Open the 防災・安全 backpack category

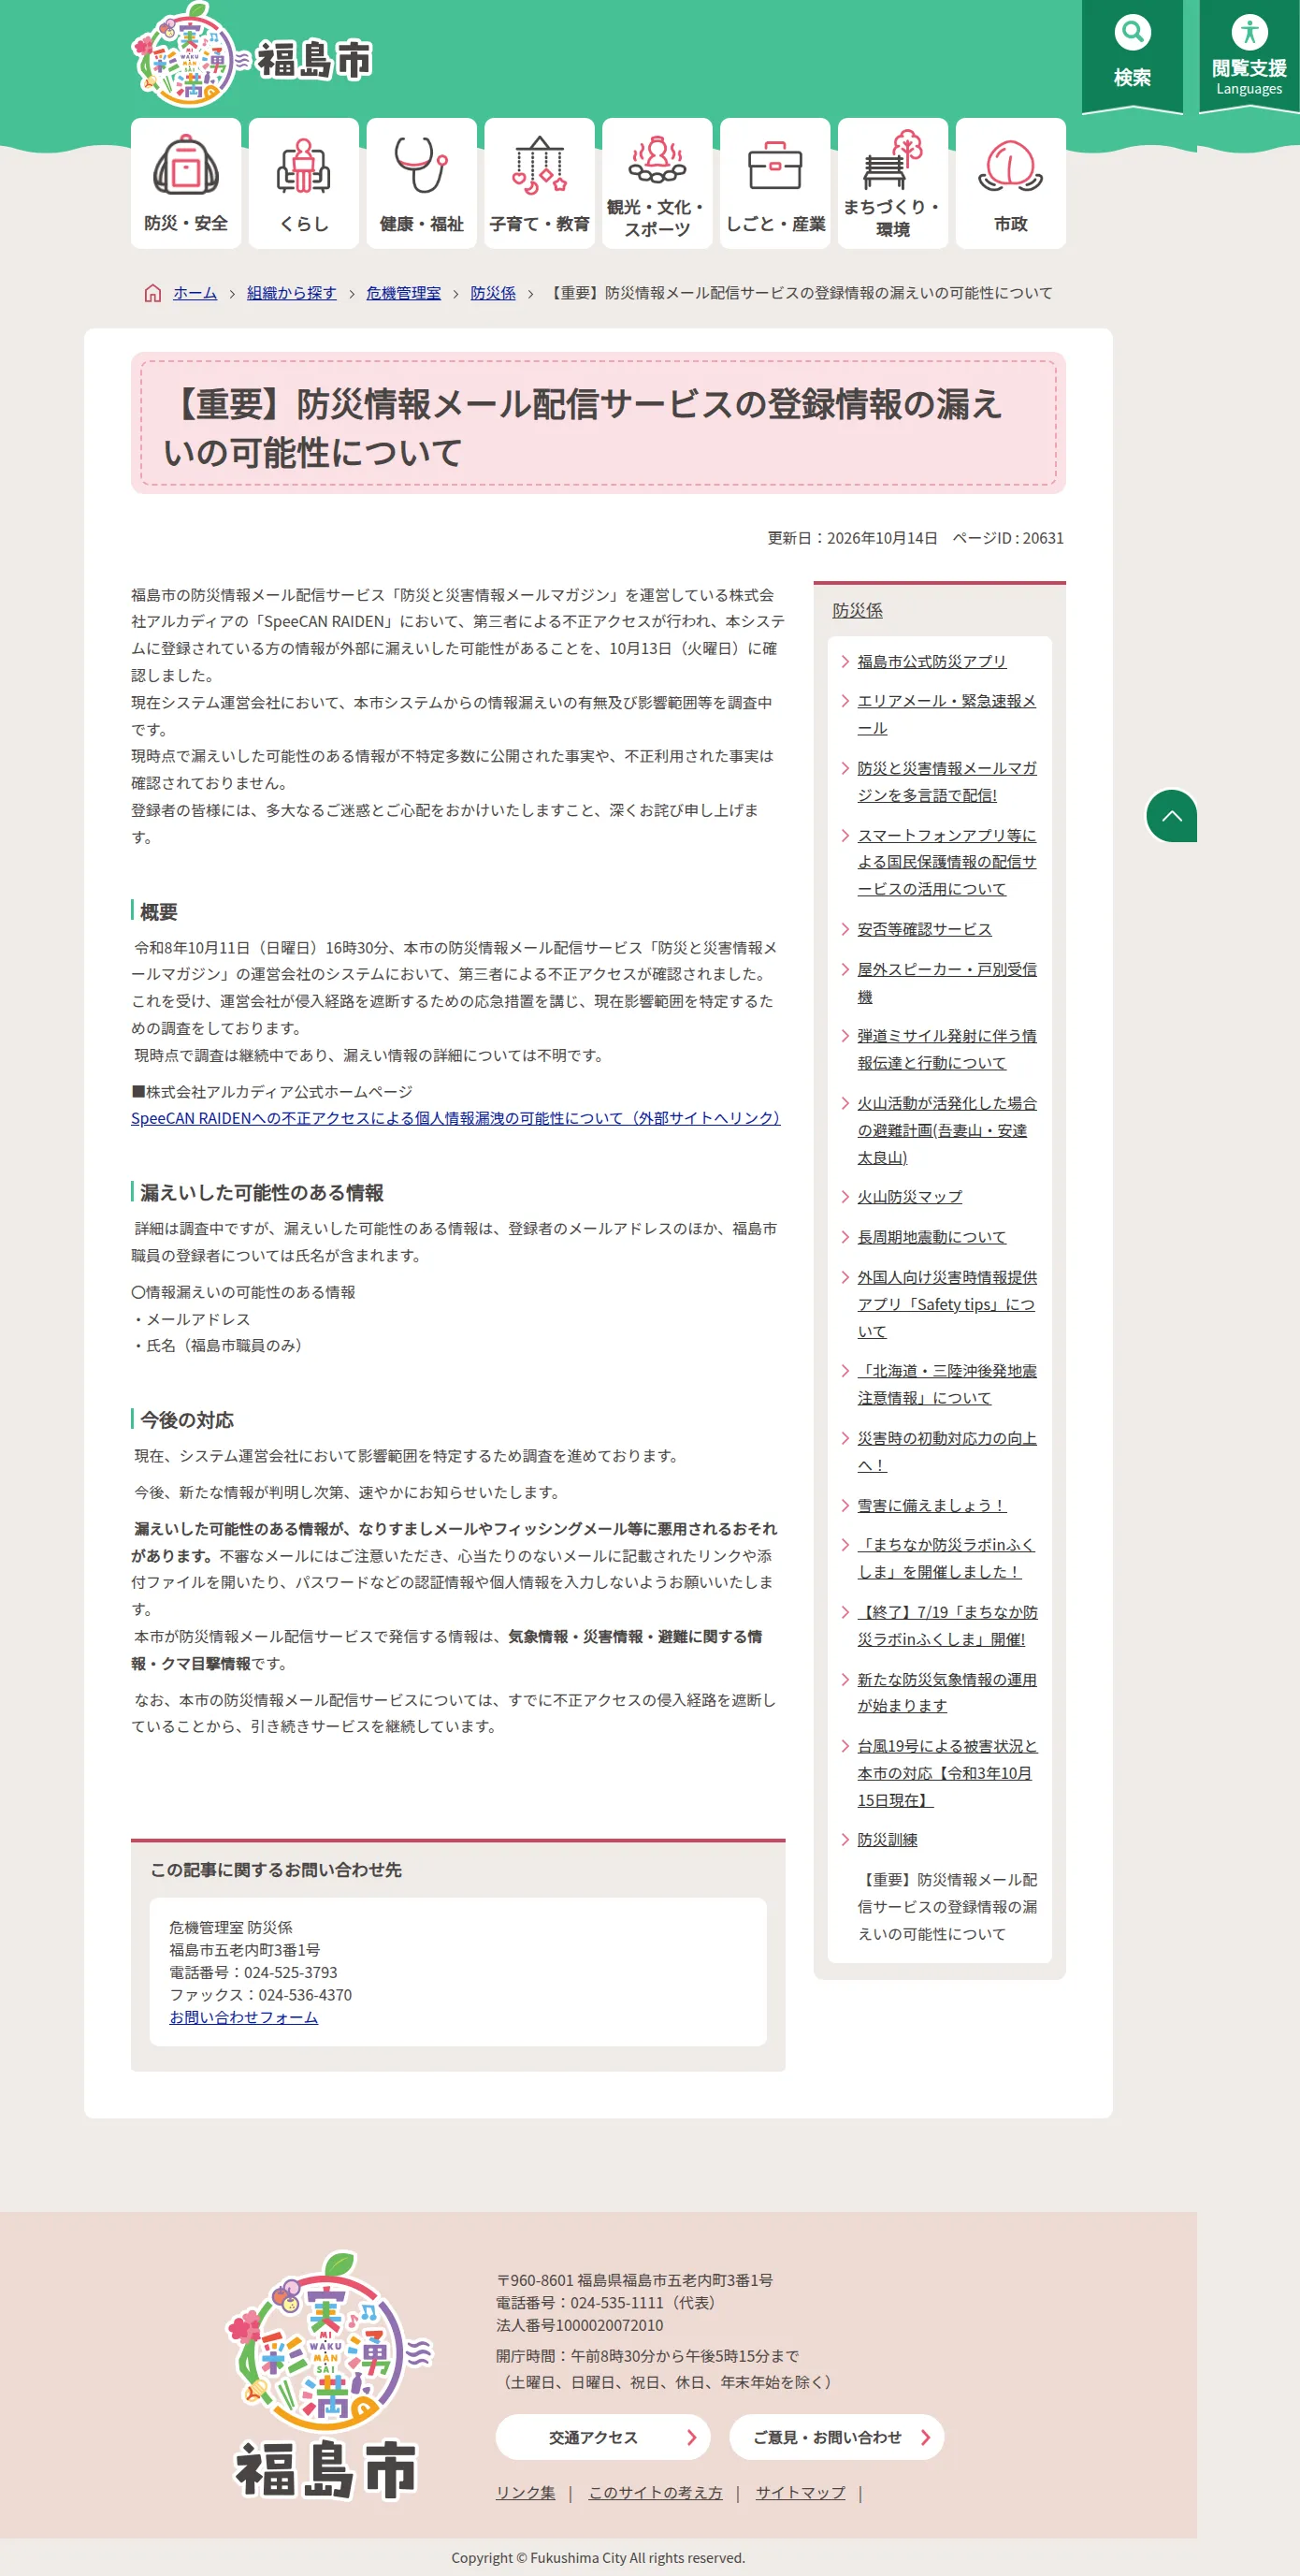coord(186,183)
